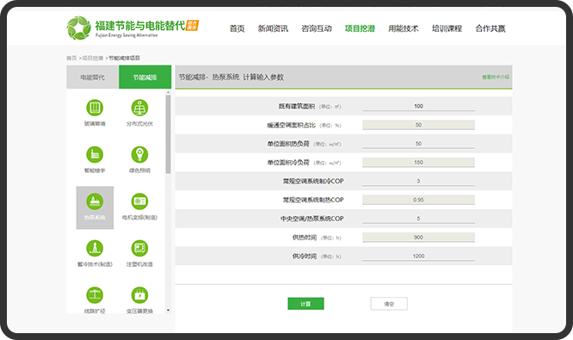Focus the 暖通空调面积占比 input field

(418, 125)
